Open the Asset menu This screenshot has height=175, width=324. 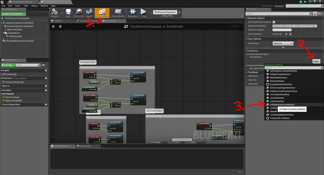point(18,6)
